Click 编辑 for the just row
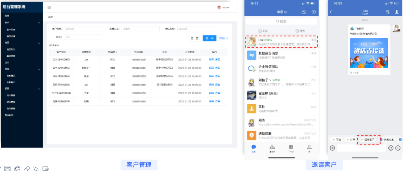 211,85
